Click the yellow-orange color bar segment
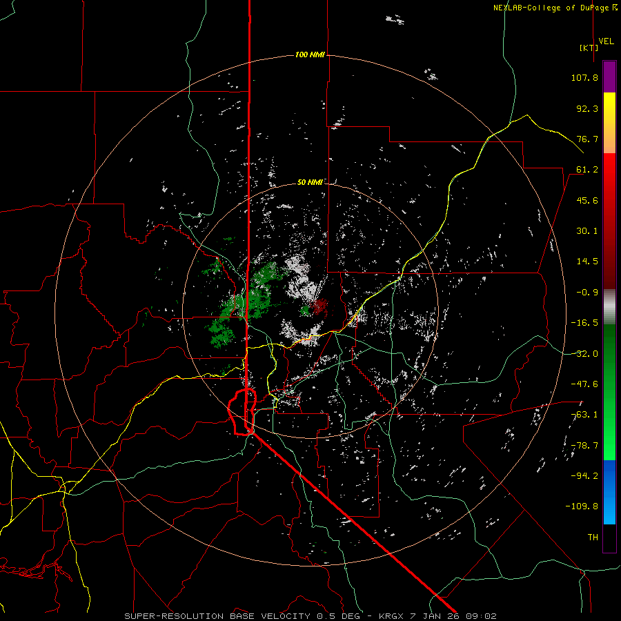 point(609,123)
